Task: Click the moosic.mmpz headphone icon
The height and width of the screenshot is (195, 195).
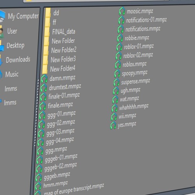Action: point(122,11)
